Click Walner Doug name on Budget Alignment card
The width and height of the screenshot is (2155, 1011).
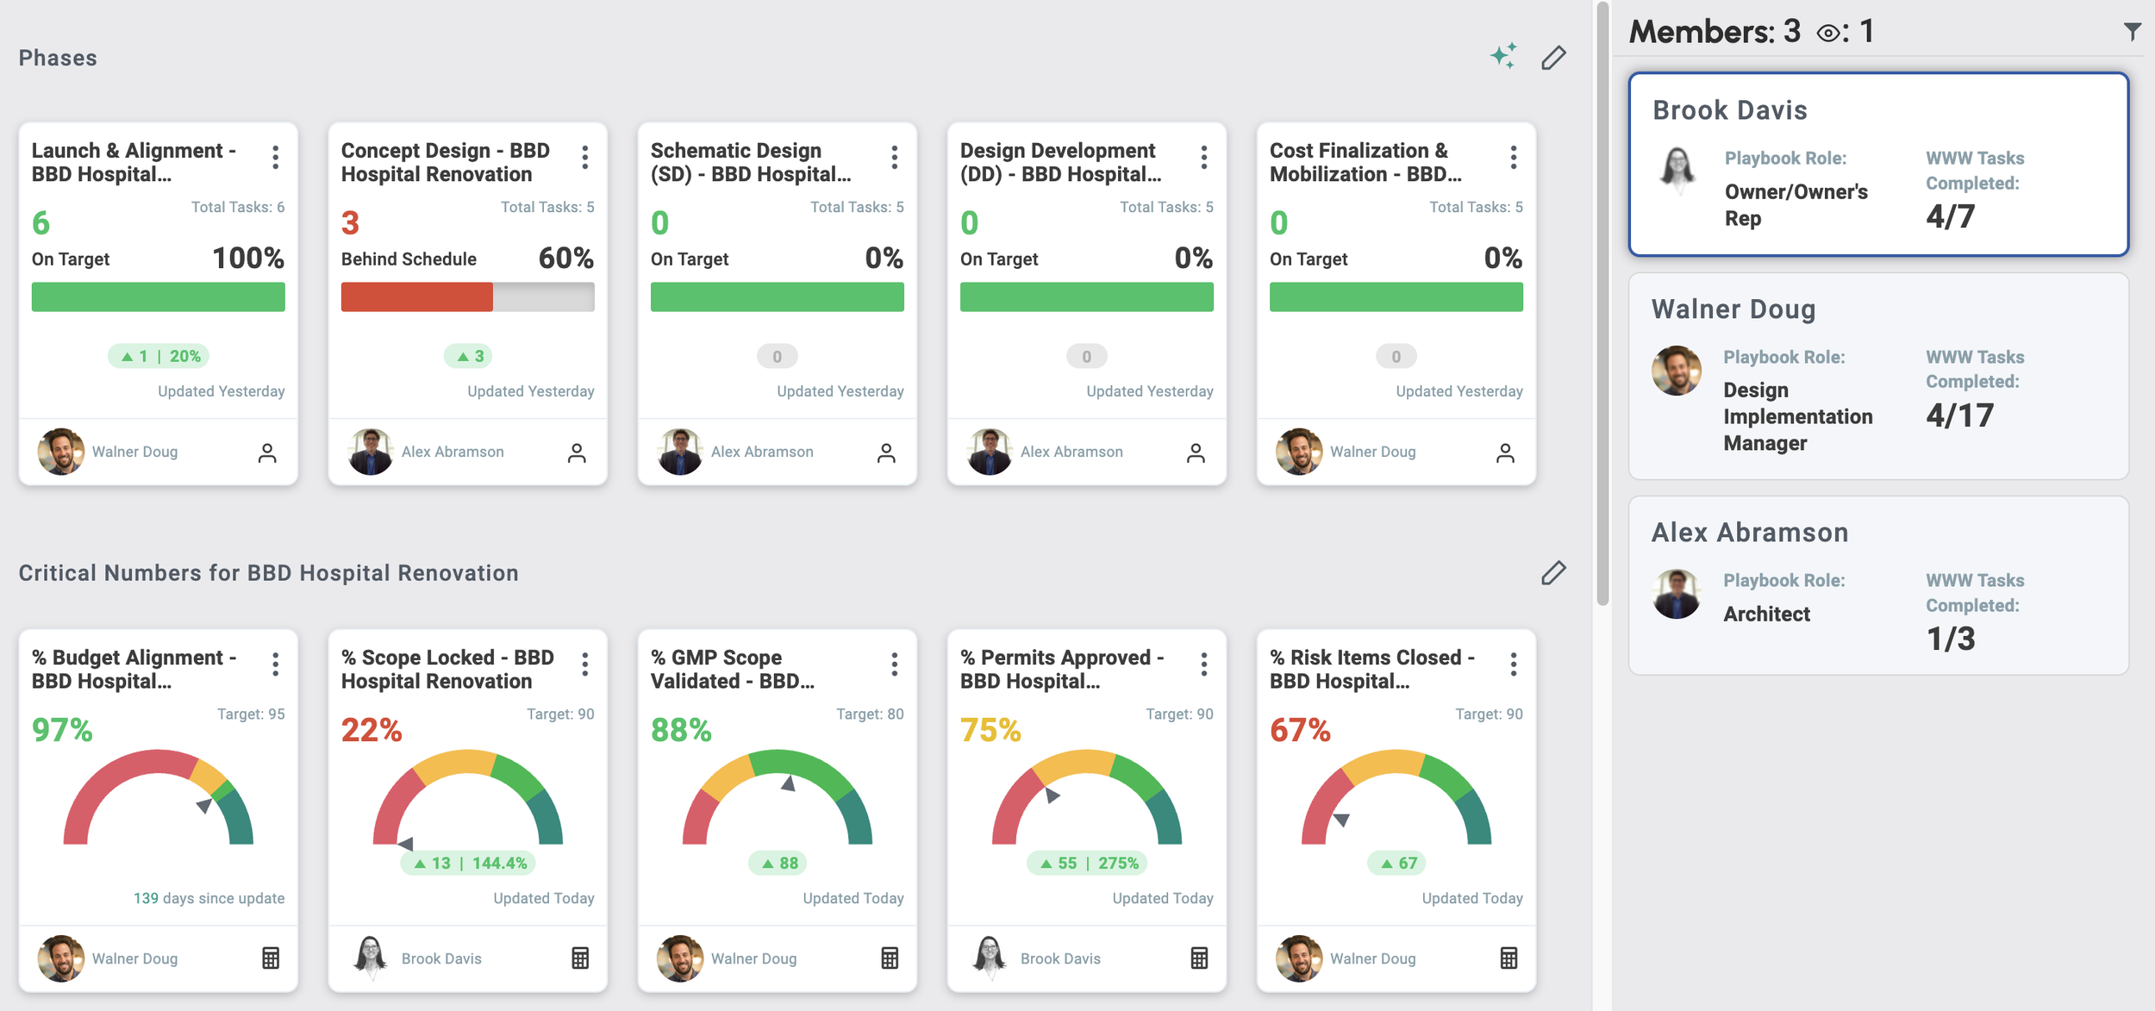pos(134,958)
